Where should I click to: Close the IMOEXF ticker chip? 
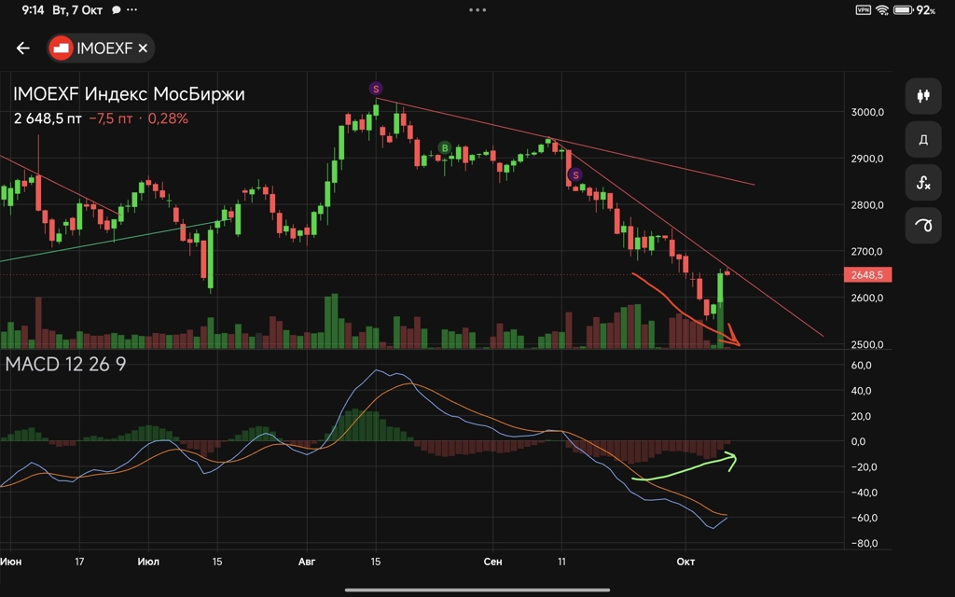tap(143, 49)
